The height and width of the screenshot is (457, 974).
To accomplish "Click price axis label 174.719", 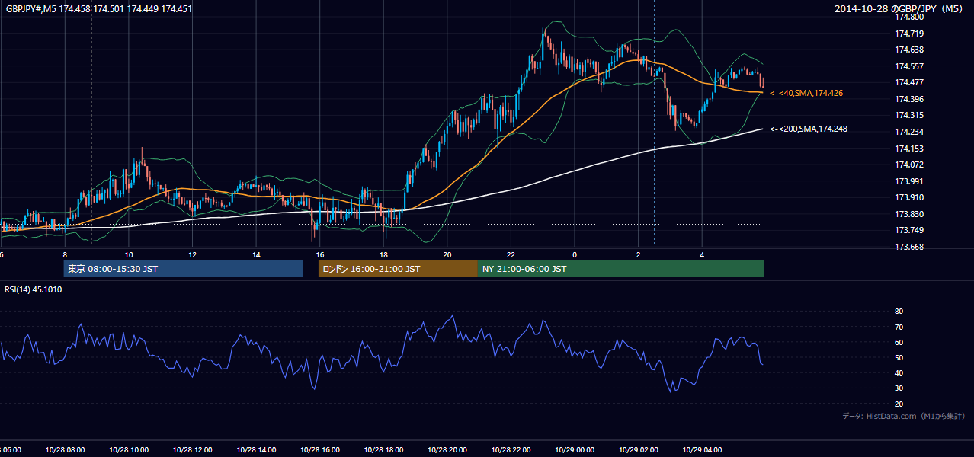I will pos(909,34).
